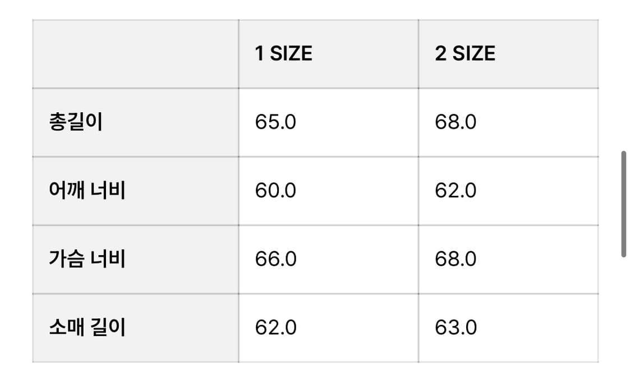Click the 66.0 chest width value

[275, 259]
